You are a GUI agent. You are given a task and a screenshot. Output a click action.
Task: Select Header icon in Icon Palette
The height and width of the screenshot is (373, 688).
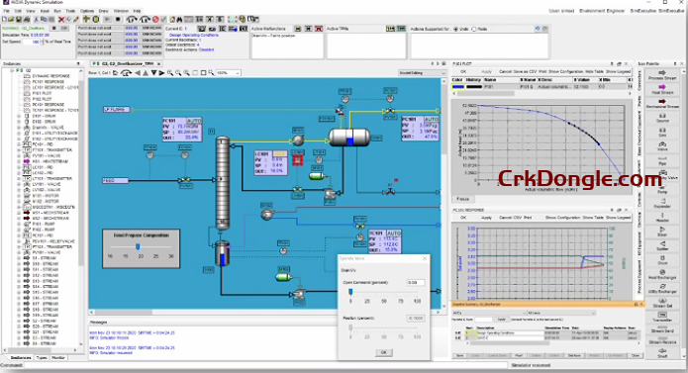tap(662, 217)
